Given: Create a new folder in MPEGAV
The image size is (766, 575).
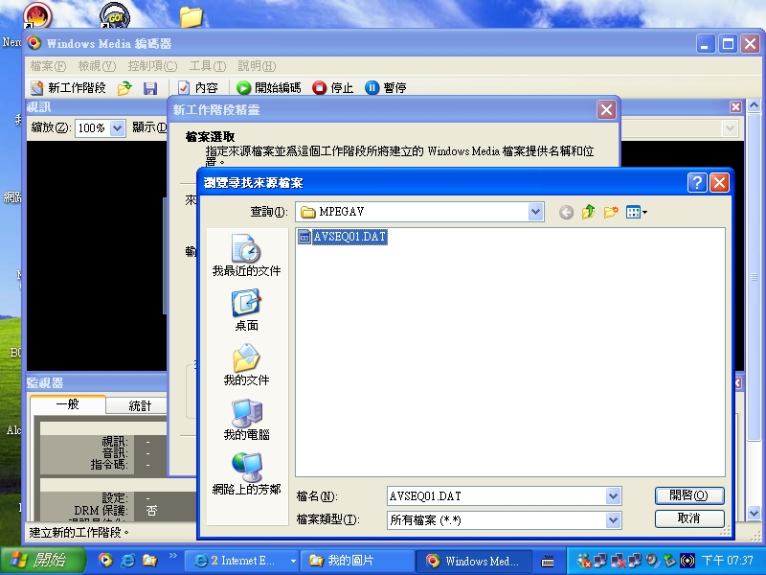Looking at the screenshot, I should 611,212.
